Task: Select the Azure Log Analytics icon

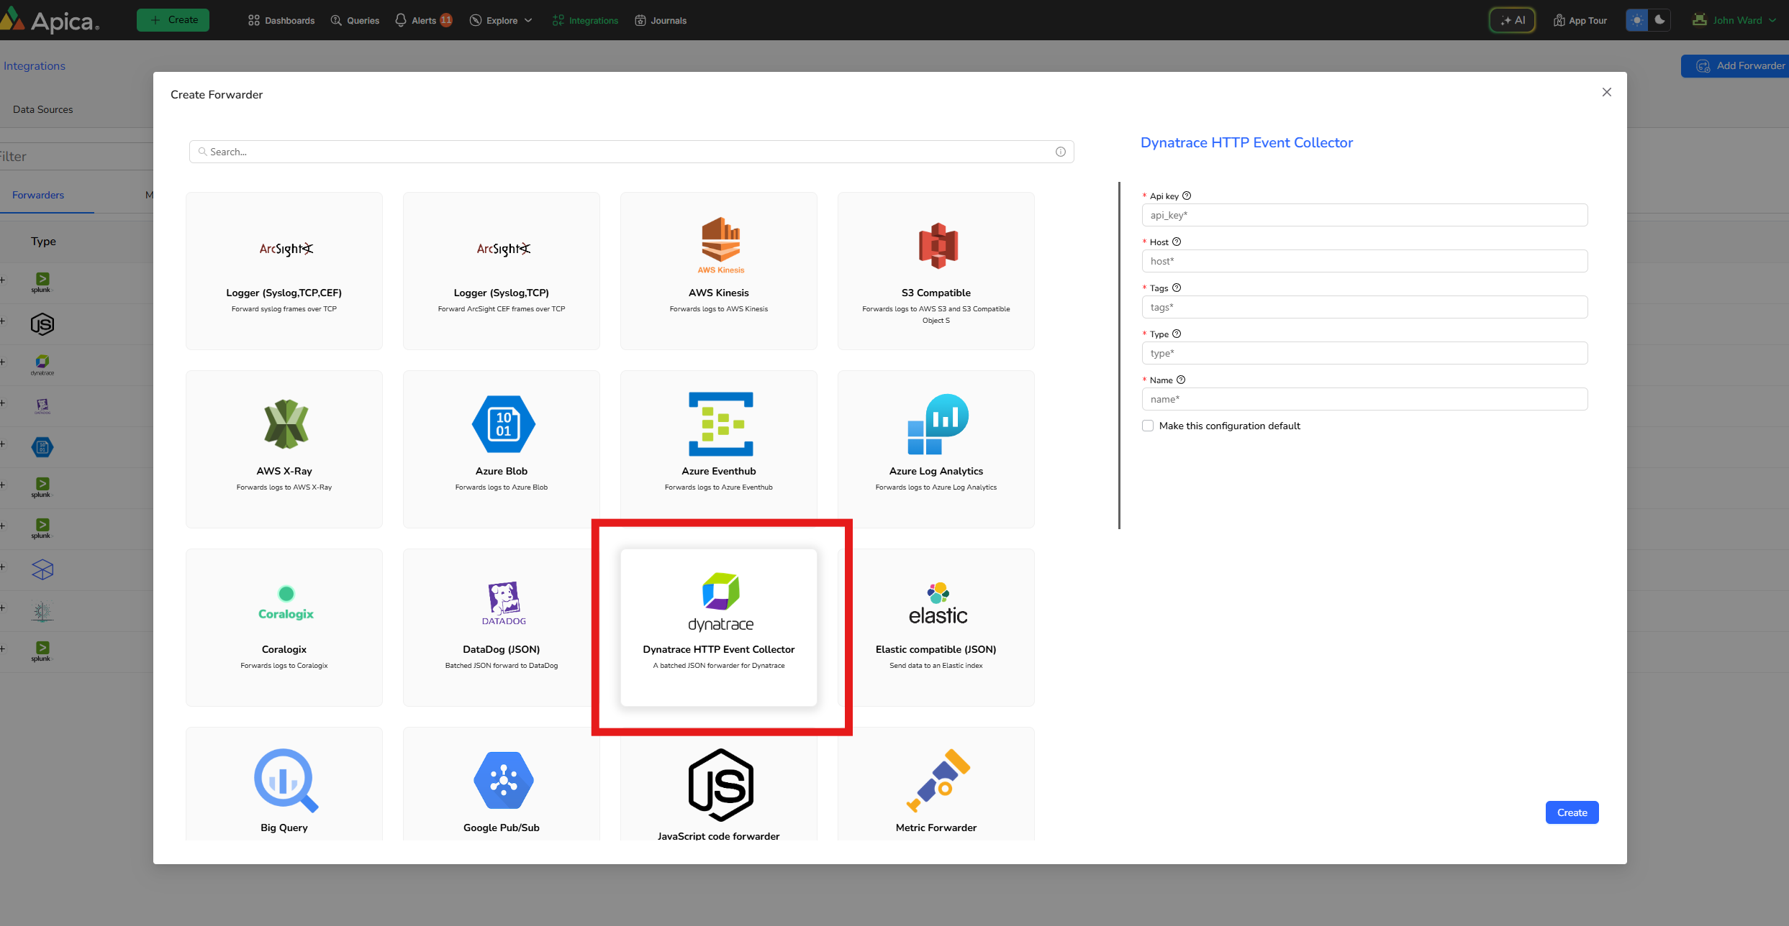Action: (937, 424)
